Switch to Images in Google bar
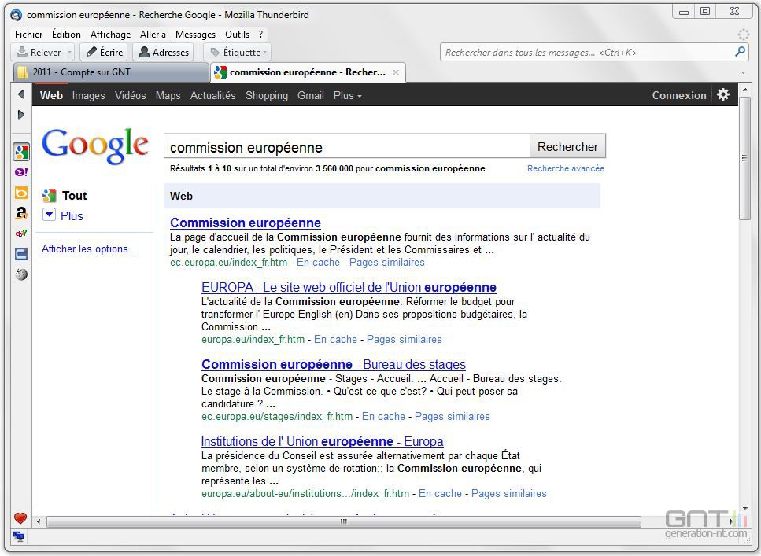 88,96
